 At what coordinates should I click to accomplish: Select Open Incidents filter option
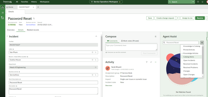pos(189,60)
